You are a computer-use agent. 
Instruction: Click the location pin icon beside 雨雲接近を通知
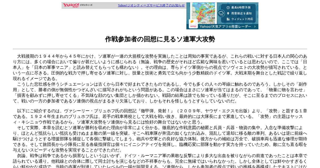click(x=228, y=13)
